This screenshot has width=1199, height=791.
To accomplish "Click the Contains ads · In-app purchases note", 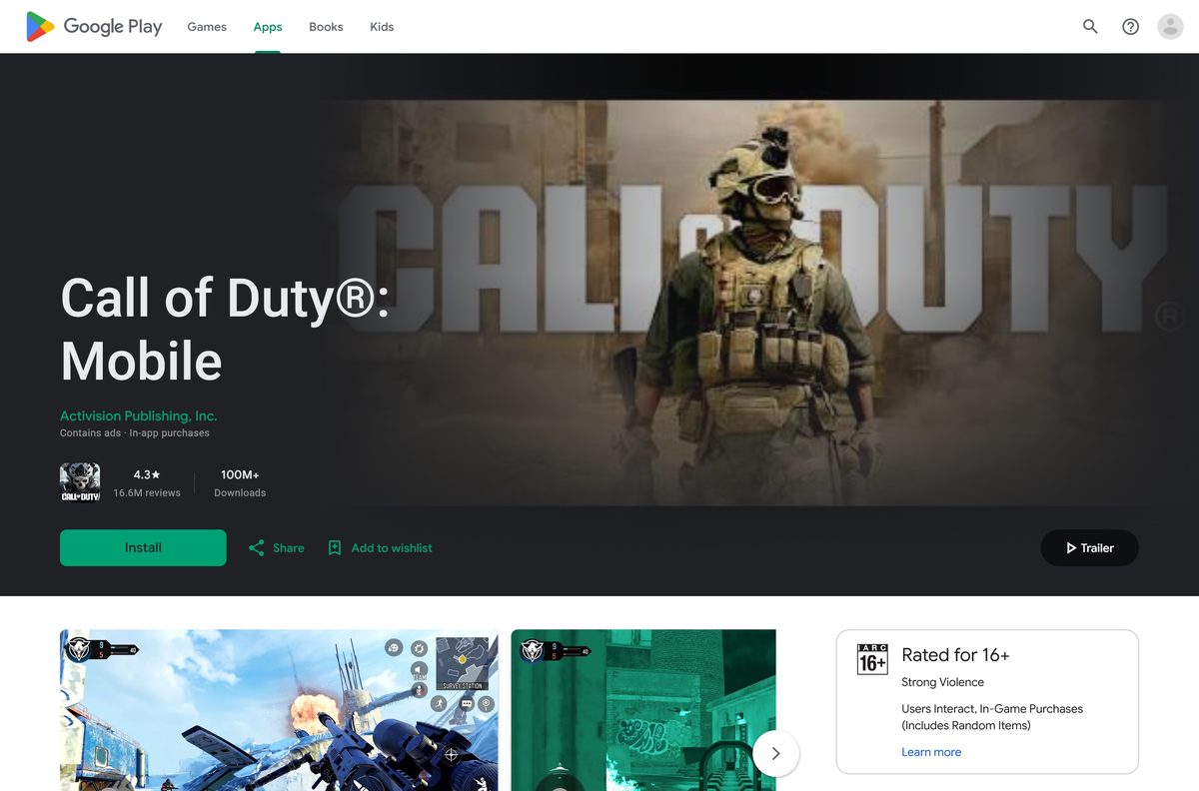I will (x=135, y=433).
